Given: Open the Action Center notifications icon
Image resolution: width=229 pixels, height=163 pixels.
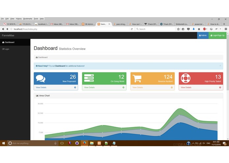Looking at the screenshot, I should point(224,144).
